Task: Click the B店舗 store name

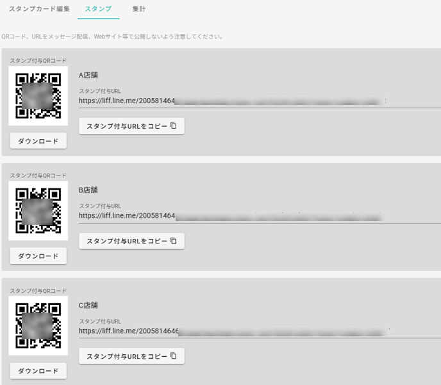Action: tap(88, 190)
